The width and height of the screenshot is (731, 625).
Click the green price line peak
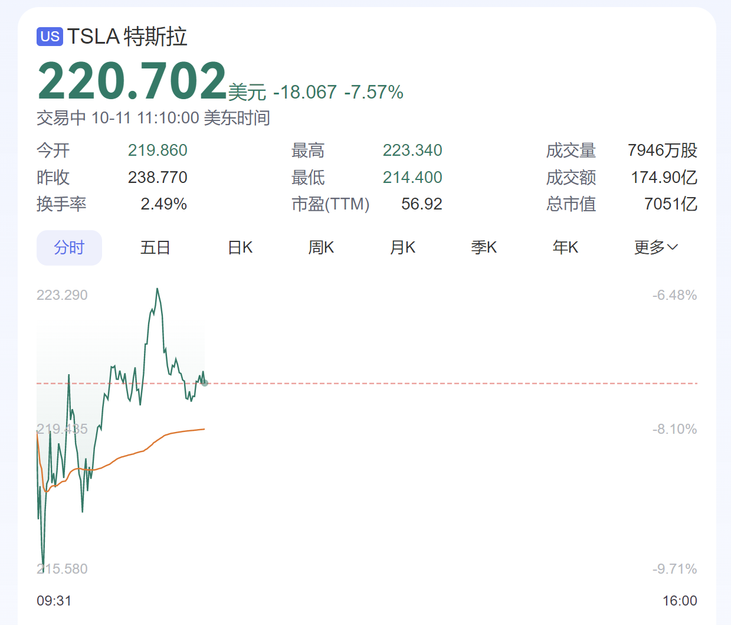[x=157, y=290]
